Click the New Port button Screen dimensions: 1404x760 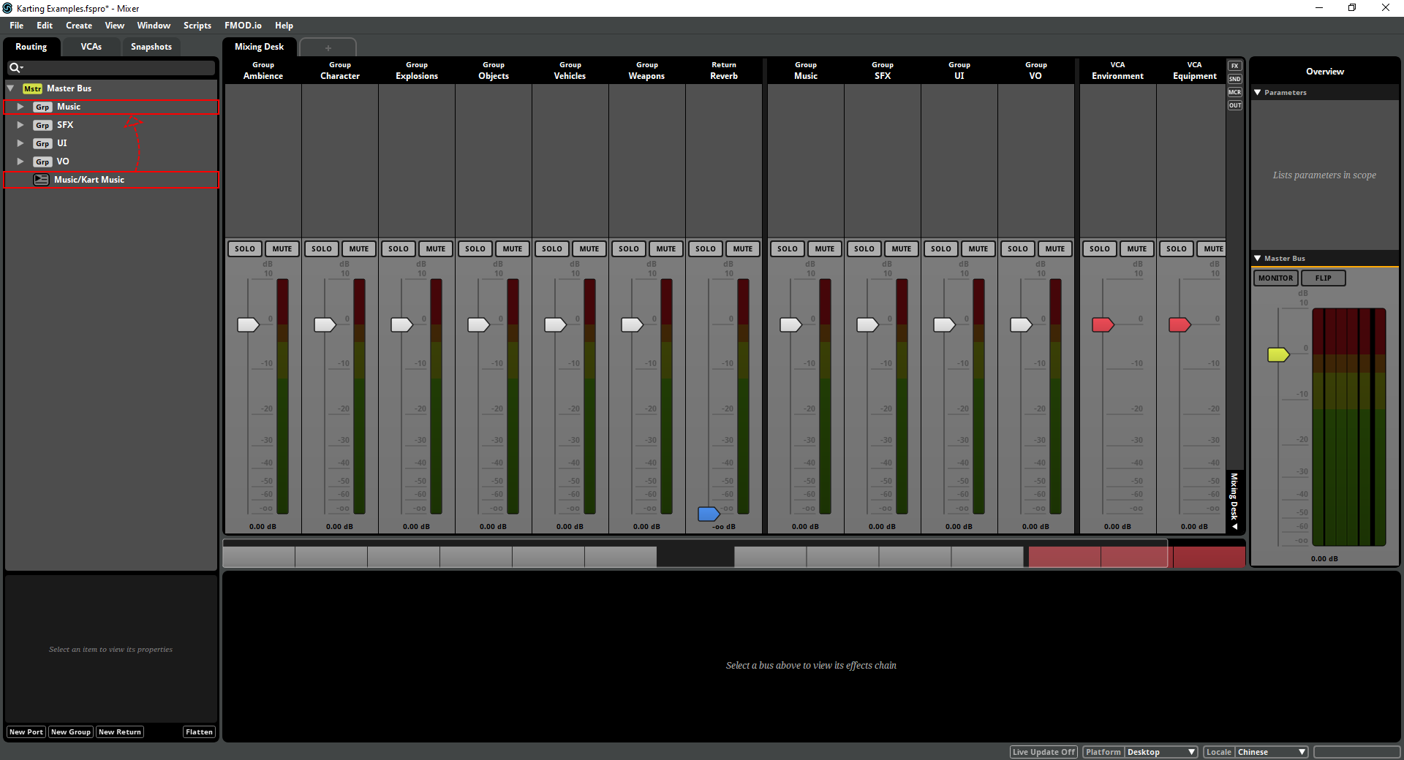tap(26, 732)
